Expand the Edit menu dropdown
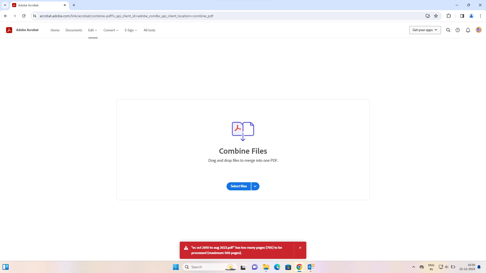 pyautogui.click(x=92, y=30)
